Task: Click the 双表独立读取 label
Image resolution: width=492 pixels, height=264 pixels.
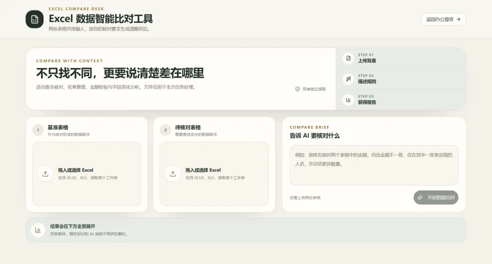Action: [x=314, y=89]
